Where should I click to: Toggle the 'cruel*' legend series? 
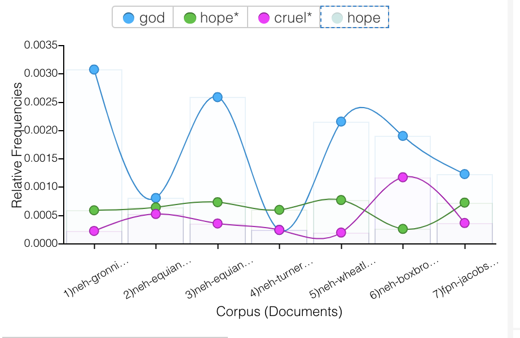pos(284,17)
